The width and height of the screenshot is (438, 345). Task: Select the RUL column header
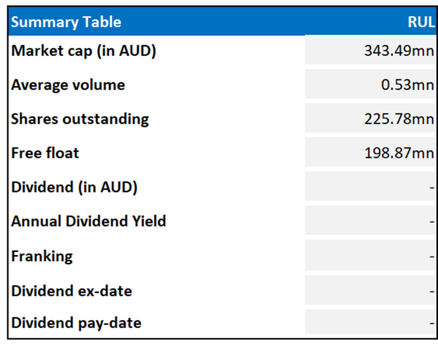[421, 22]
